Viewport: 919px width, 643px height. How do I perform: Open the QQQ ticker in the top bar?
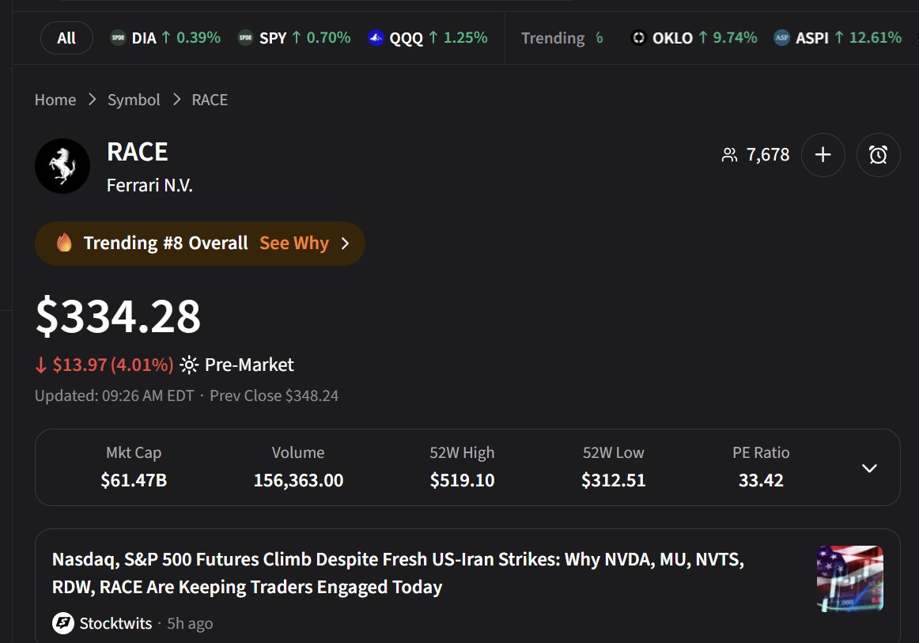pyautogui.click(x=427, y=38)
